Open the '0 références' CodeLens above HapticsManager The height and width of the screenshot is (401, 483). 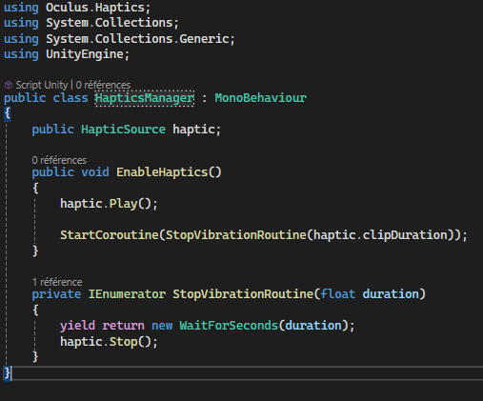[x=103, y=85]
